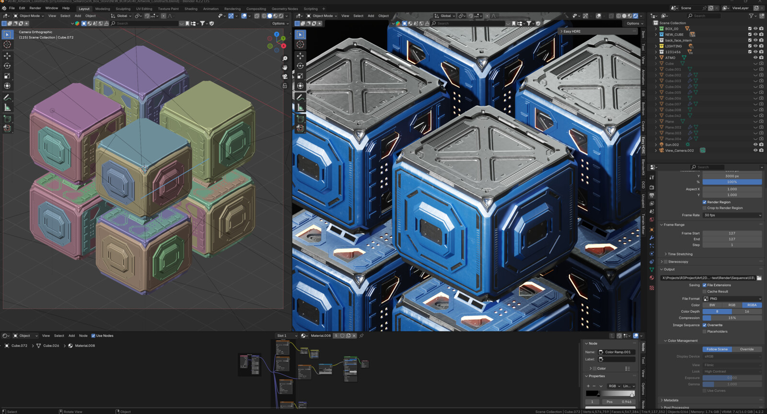Toggle Render Region checkbox
Image resolution: width=767 pixels, height=414 pixels.
coord(705,202)
